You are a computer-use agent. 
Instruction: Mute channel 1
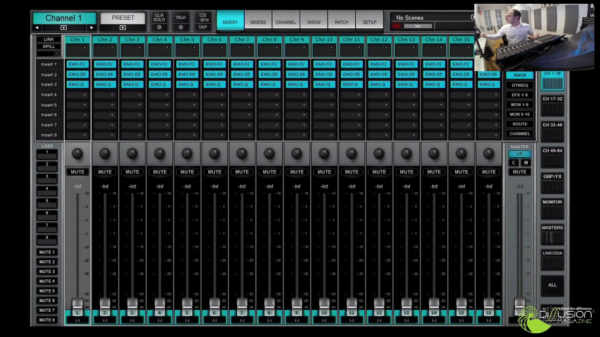77,172
